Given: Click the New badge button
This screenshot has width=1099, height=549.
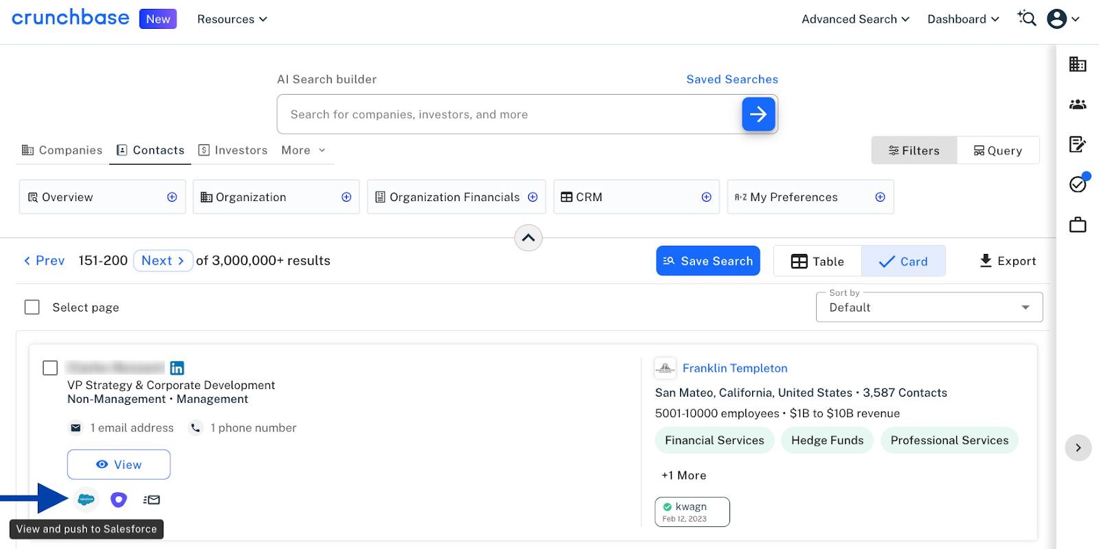Looking at the screenshot, I should point(158,19).
